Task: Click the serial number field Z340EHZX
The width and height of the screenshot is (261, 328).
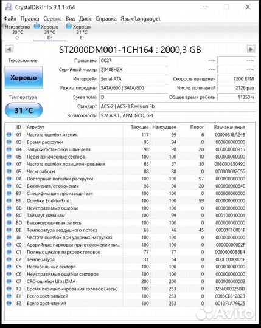Action: 134,70
